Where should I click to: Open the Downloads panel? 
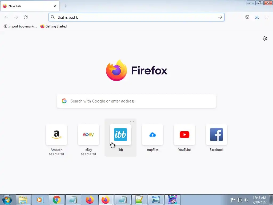tap(257, 17)
